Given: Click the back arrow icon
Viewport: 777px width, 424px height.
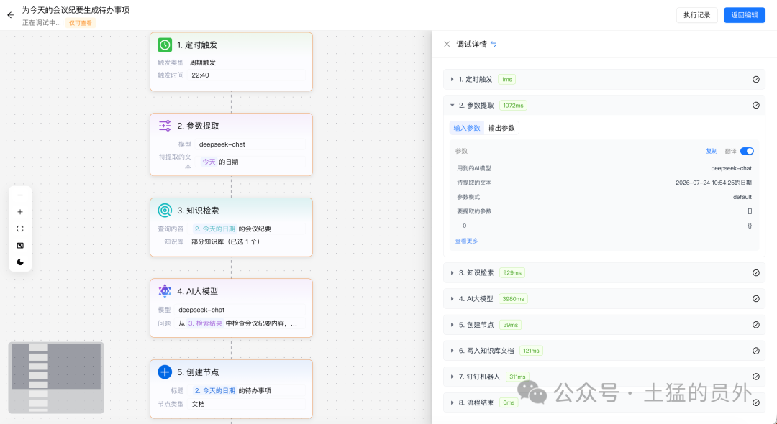Looking at the screenshot, I should (x=10, y=15).
